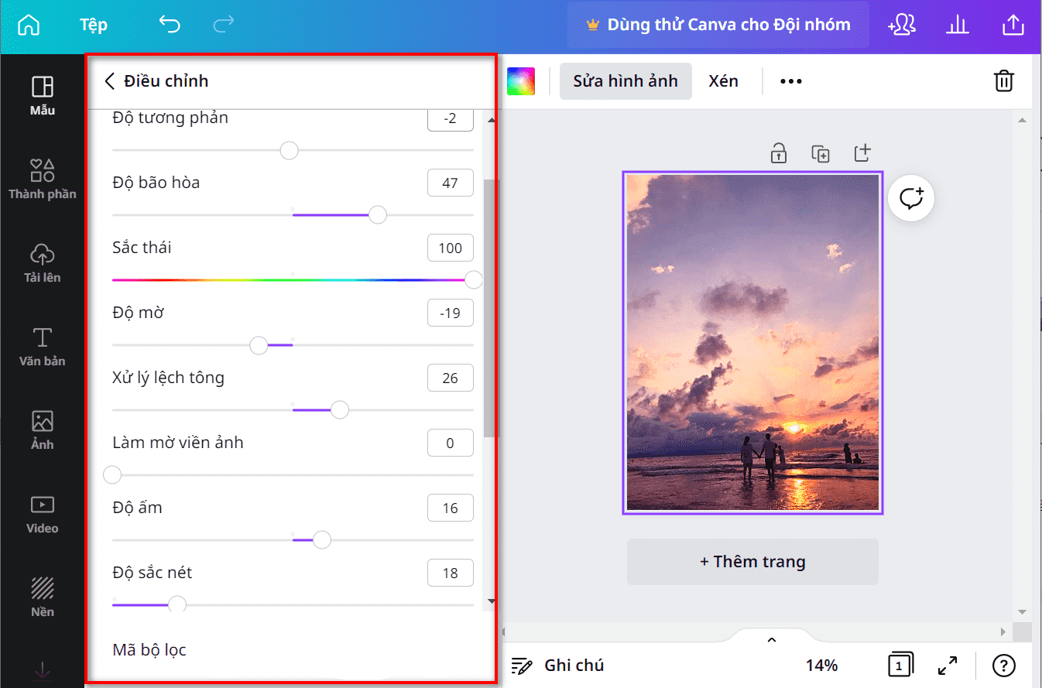This screenshot has width=1042, height=688.
Task: Undo the last action
Action: [x=170, y=25]
